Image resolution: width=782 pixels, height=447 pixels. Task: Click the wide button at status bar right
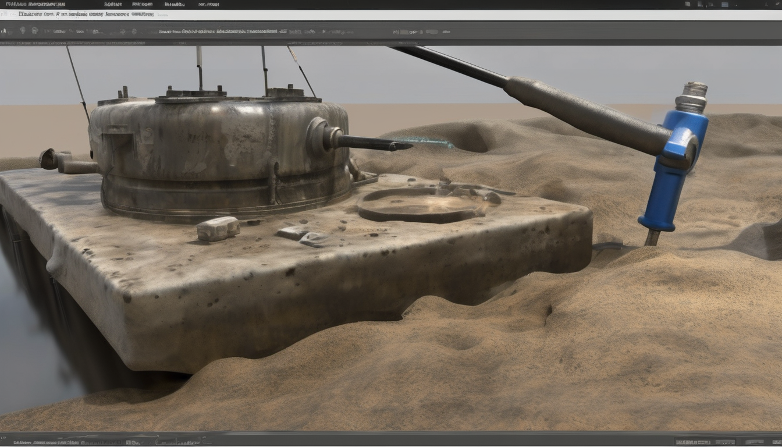(x=691, y=442)
